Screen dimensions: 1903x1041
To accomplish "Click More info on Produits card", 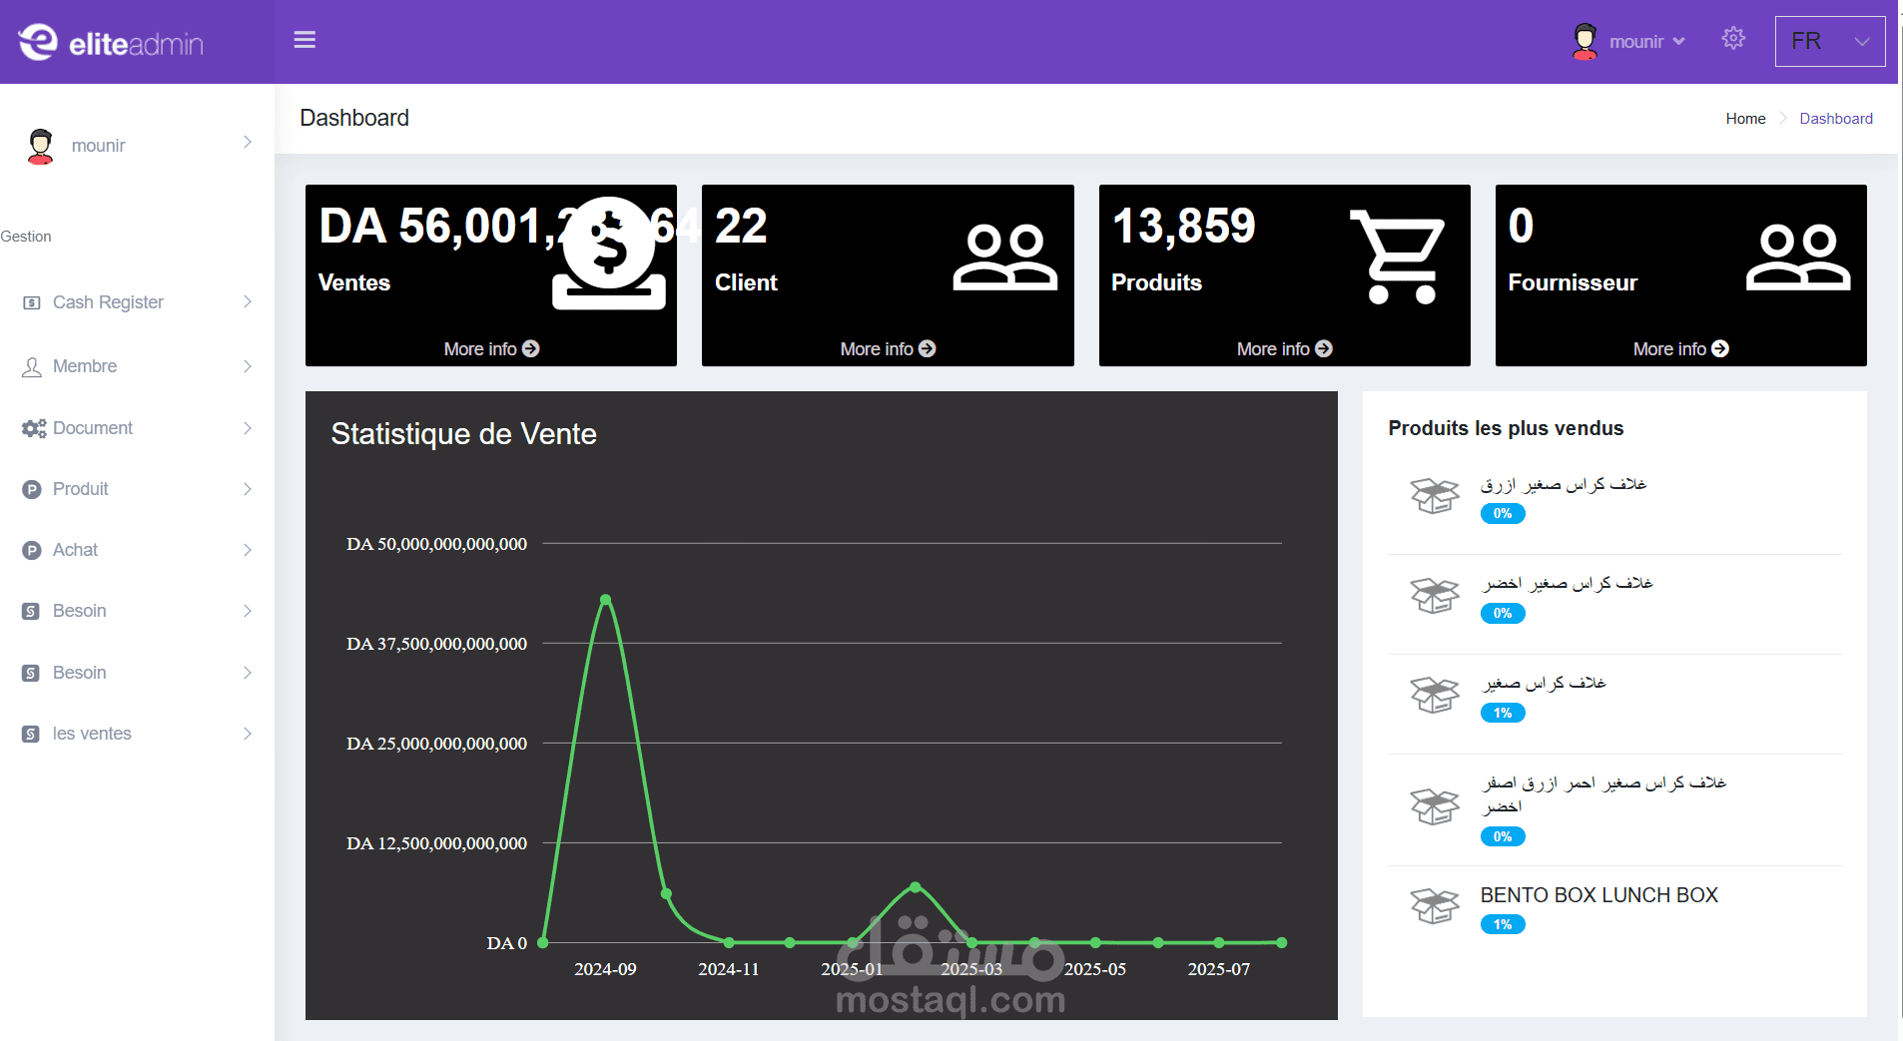I will [x=1284, y=348].
